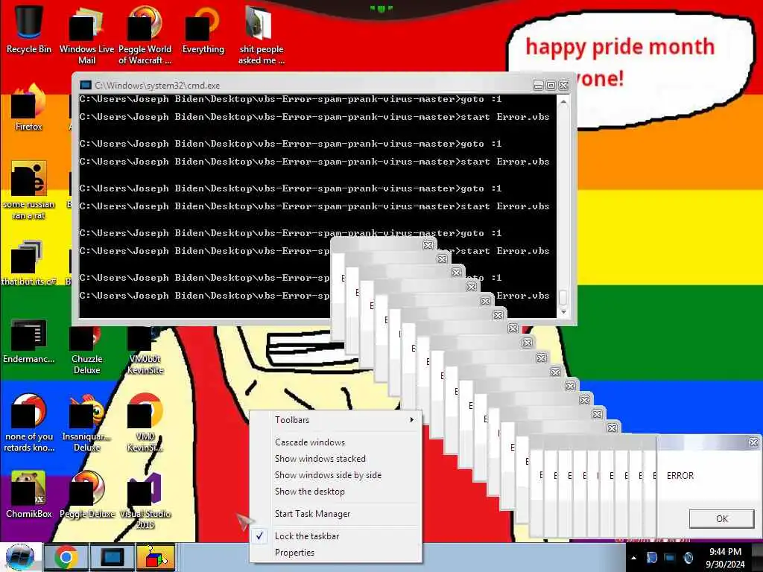Click the Windows Start orb
This screenshot has height=572, width=763.
click(x=20, y=557)
